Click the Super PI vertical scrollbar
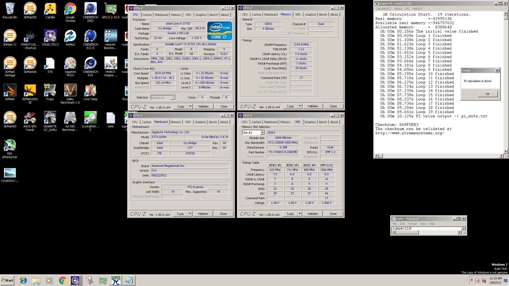The width and height of the screenshot is (509, 286). pyautogui.click(x=506, y=83)
